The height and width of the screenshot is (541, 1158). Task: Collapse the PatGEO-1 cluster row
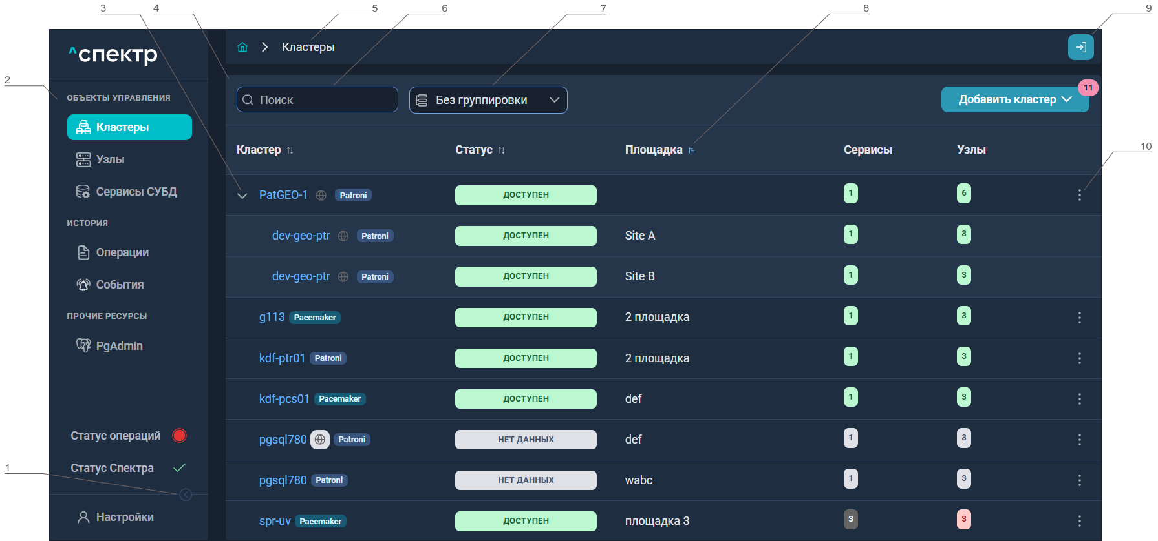click(242, 196)
